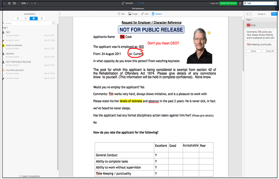
Task: Click the 'Found: 3' results count
Action: click(261, 14)
